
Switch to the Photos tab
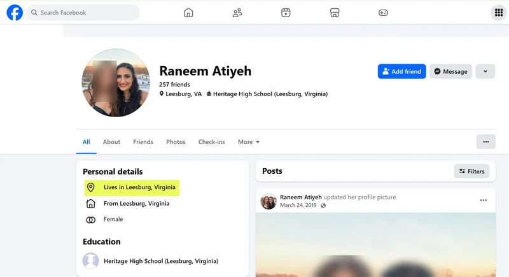click(176, 142)
